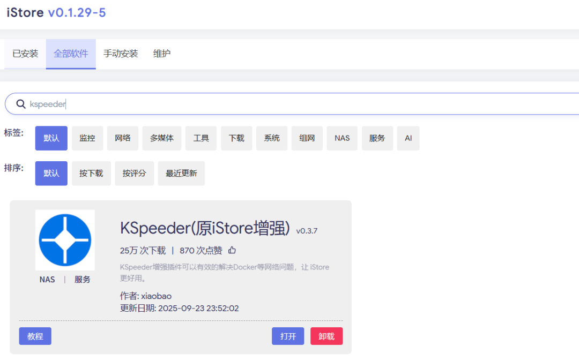Filter by the 工具 tag
Image resolution: width=579 pixels, height=361 pixels.
[x=201, y=138]
